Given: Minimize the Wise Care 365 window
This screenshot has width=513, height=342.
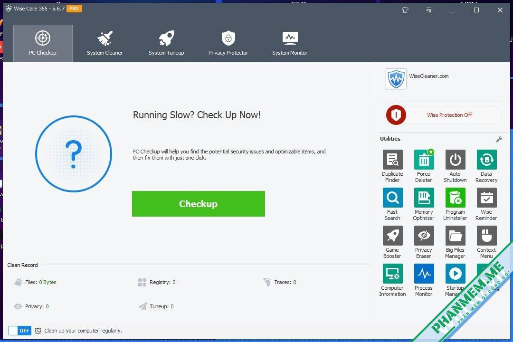Looking at the screenshot, I should click(453, 10).
